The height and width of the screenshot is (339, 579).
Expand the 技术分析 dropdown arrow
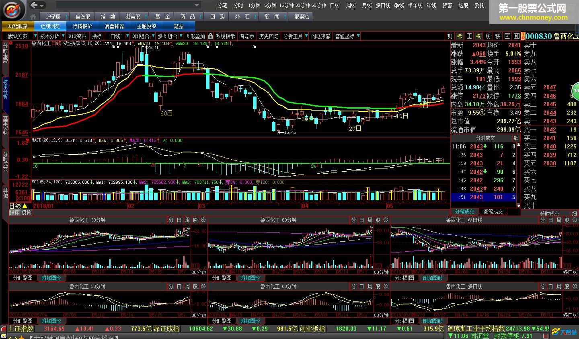64,36
